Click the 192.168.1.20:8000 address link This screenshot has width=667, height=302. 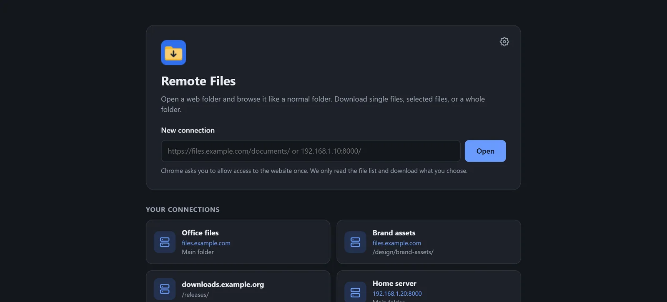click(x=397, y=294)
